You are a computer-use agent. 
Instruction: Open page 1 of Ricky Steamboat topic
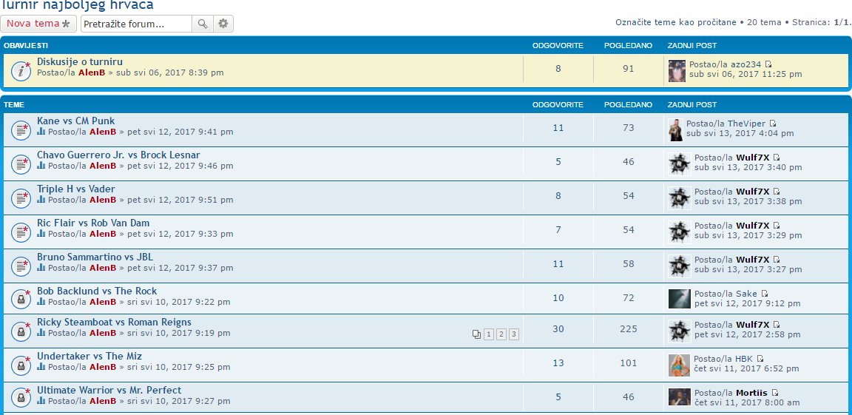tap(489, 334)
